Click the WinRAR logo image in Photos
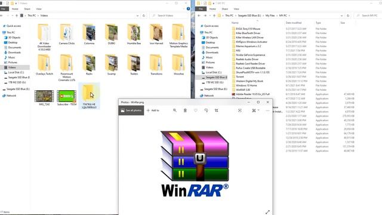The height and width of the screenshot is (215, 382). 195,164
